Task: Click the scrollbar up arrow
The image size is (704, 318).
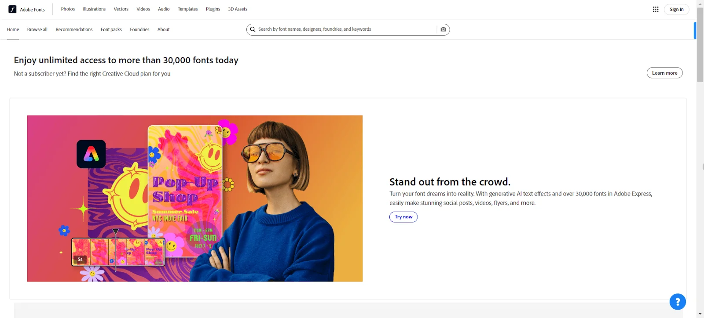Action: [x=700, y=4]
